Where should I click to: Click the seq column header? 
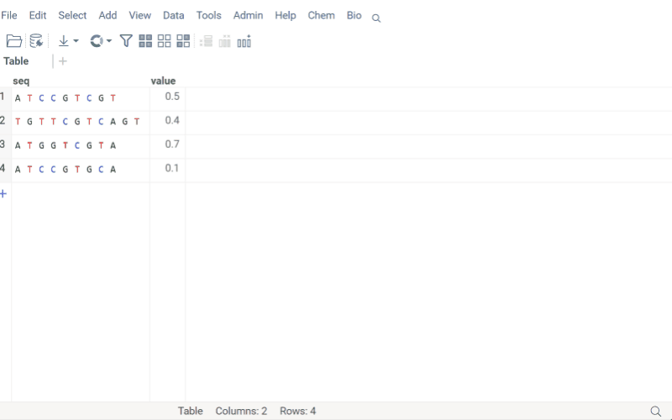point(21,81)
